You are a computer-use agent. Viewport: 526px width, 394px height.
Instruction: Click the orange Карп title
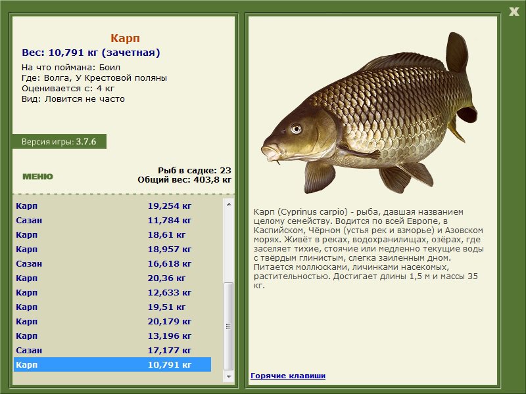pyautogui.click(x=125, y=38)
